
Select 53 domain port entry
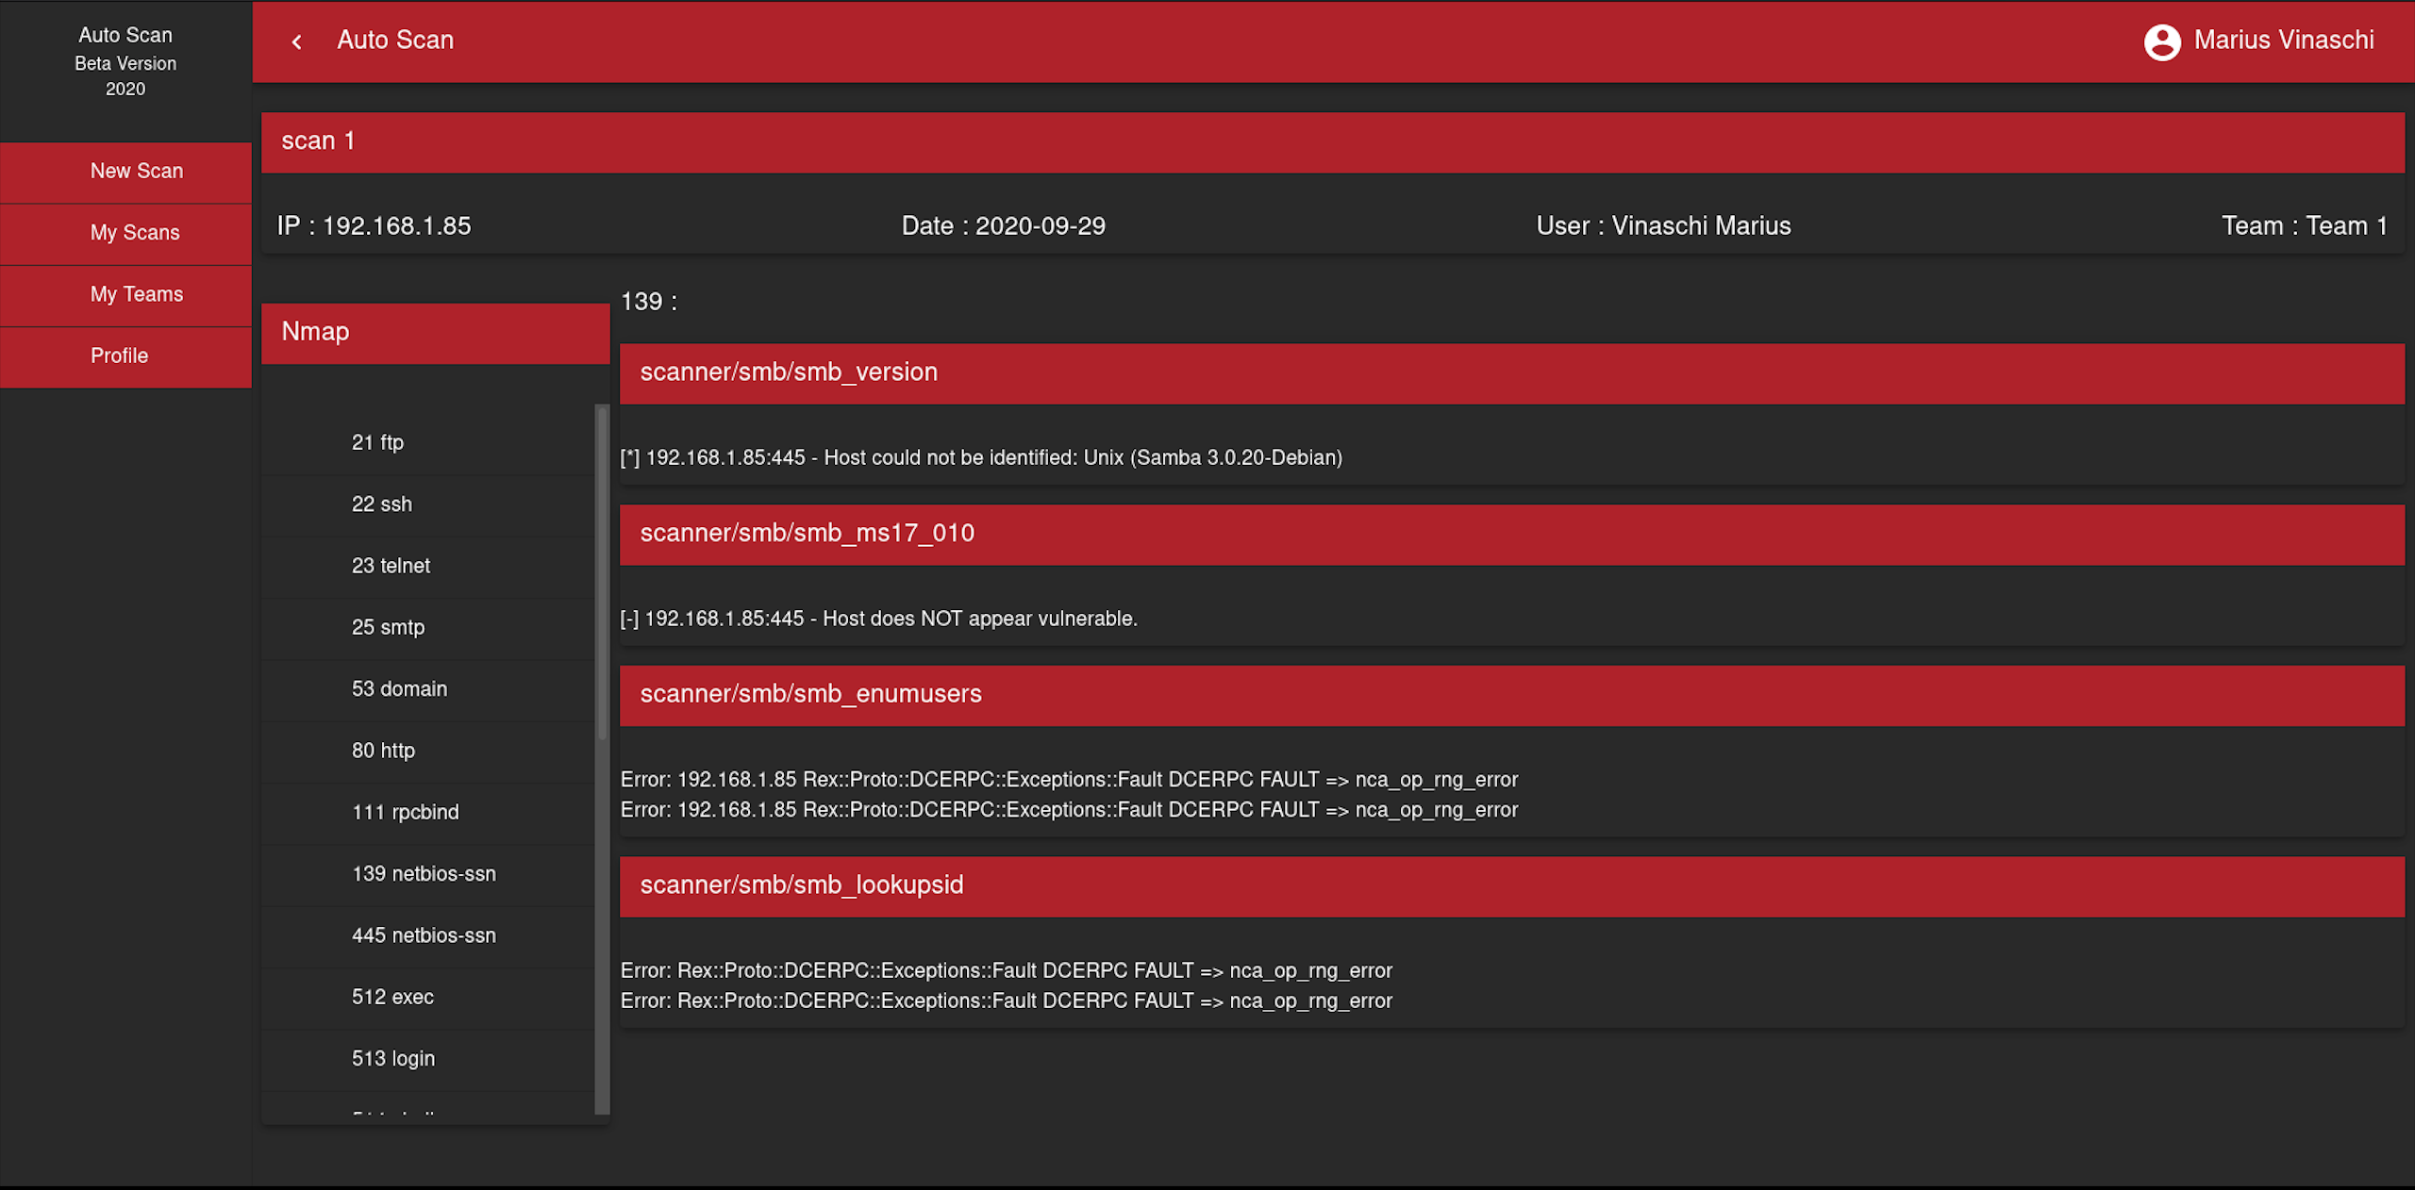point(399,688)
